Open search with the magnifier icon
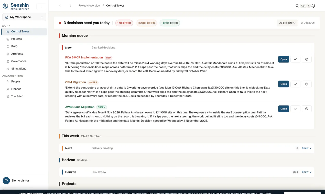 (x=297, y=6)
